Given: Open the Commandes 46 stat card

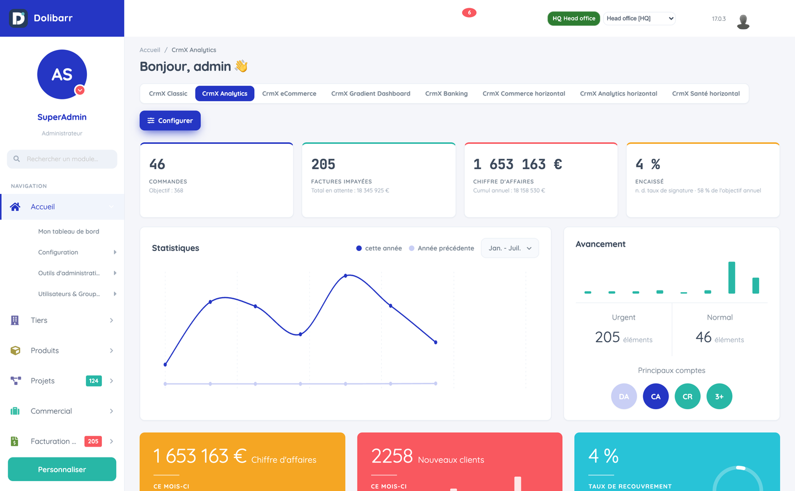Looking at the screenshot, I should click(217, 180).
